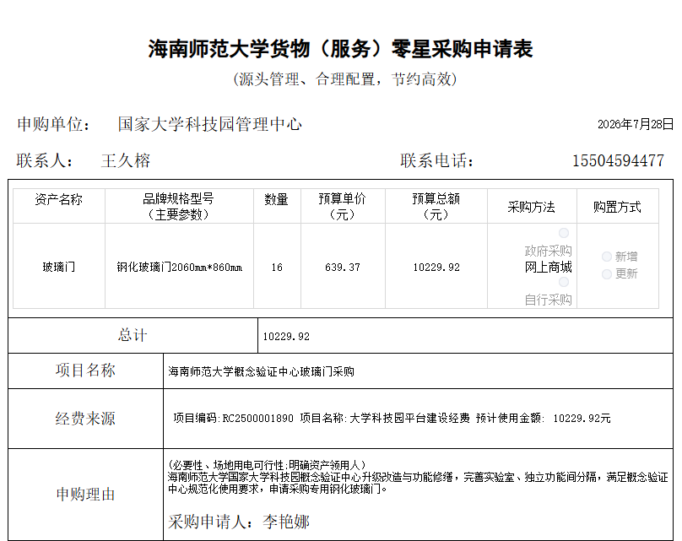Click project name 海南师范大学概念验证中心玻璃门采购
The image size is (682, 541).
click(x=261, y=371)
